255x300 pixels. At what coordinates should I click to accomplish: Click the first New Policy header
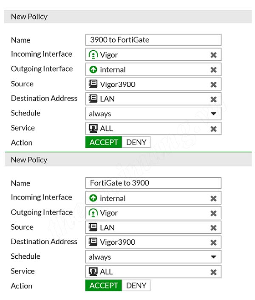(x=128, y=17)
